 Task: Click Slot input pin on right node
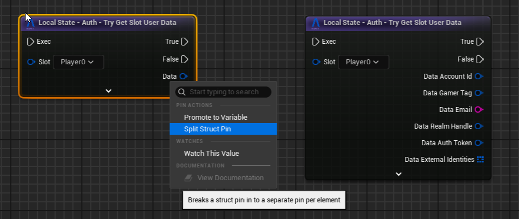click(x=316, y=62)
